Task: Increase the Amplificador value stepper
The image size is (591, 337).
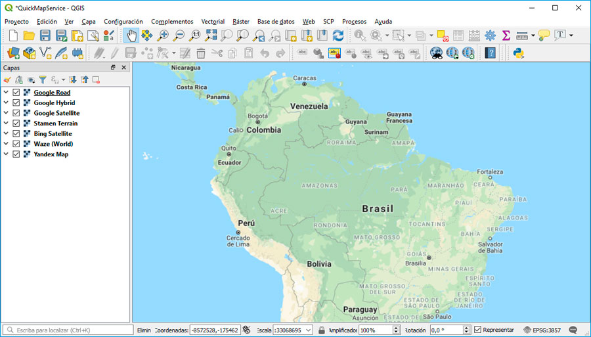Action: coord(396,328)
